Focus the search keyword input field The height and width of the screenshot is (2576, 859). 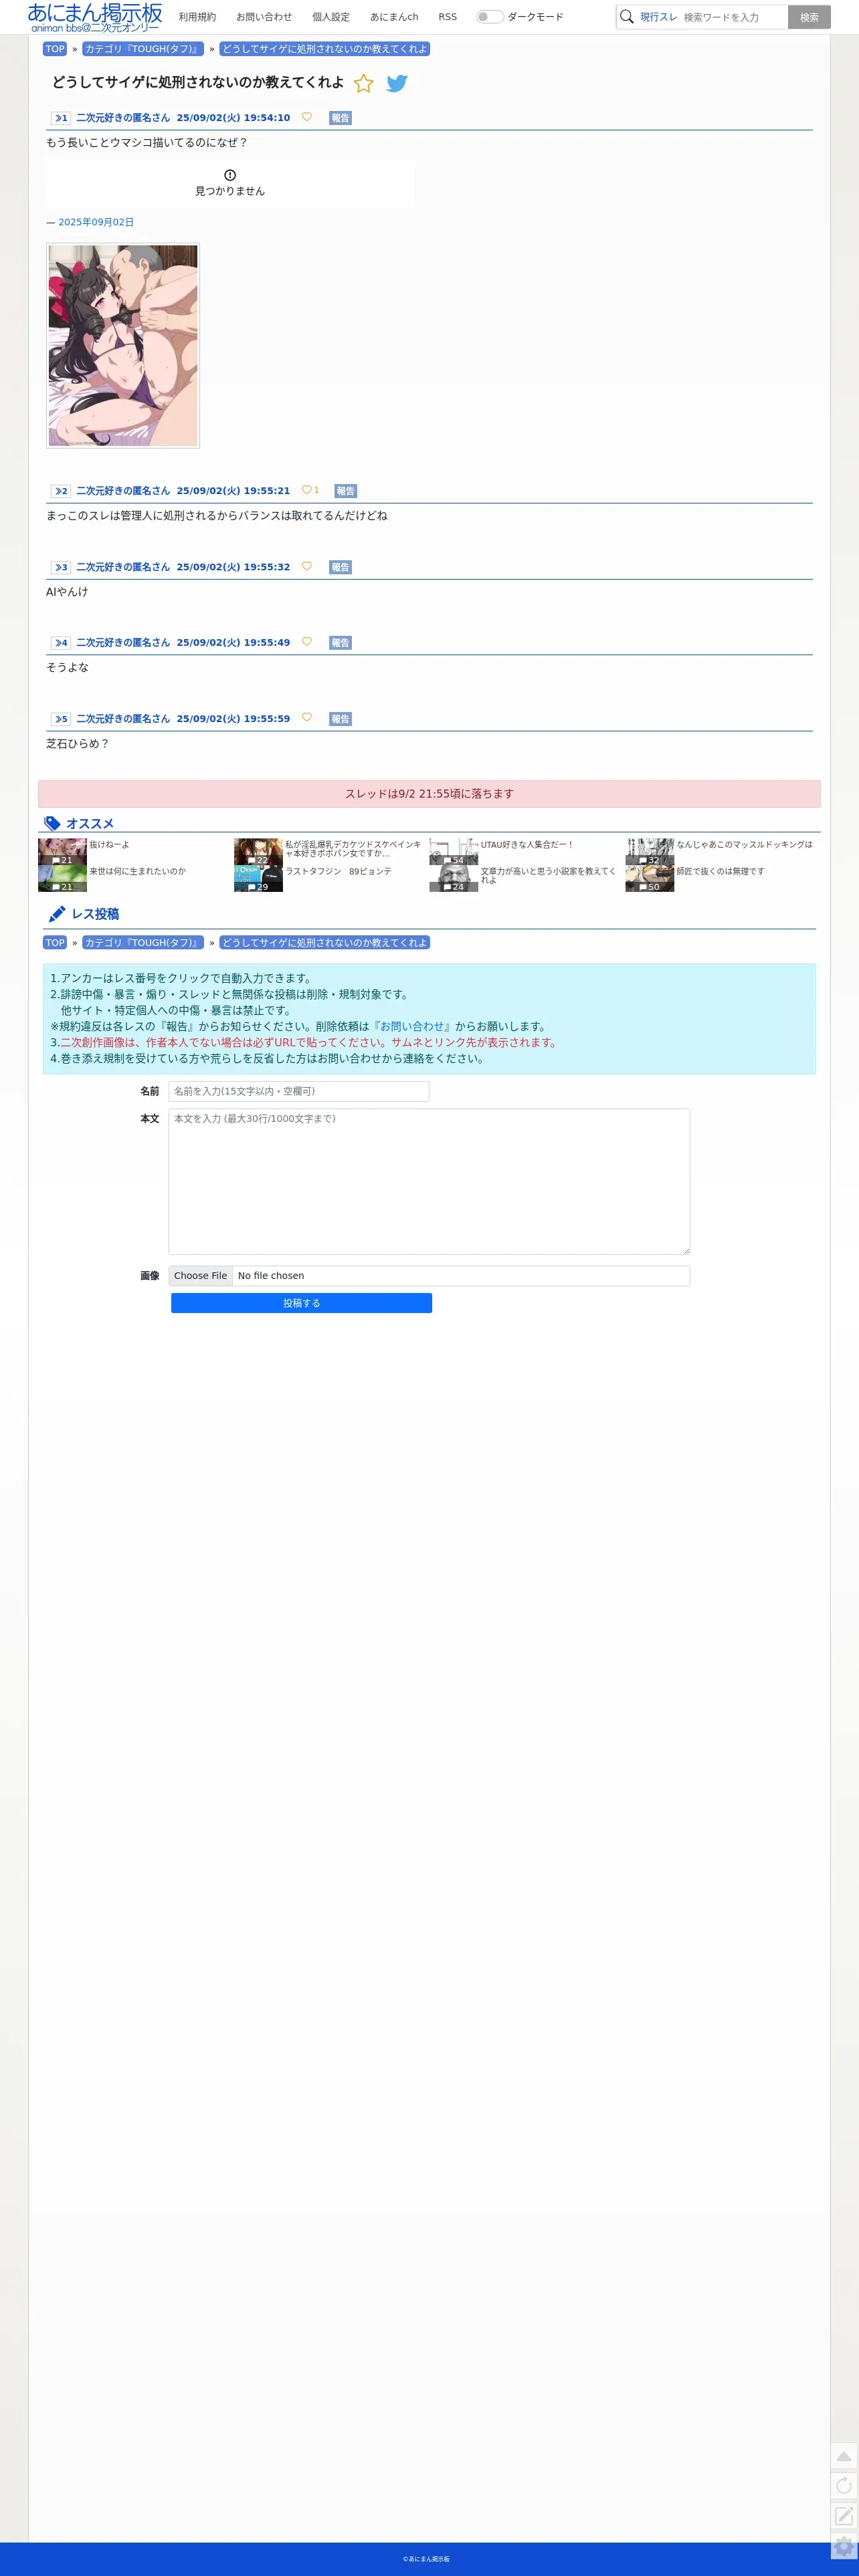(x=734, y=17)
